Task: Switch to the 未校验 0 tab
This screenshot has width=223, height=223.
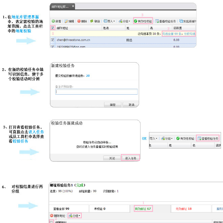Action: (x=109, y=208)
